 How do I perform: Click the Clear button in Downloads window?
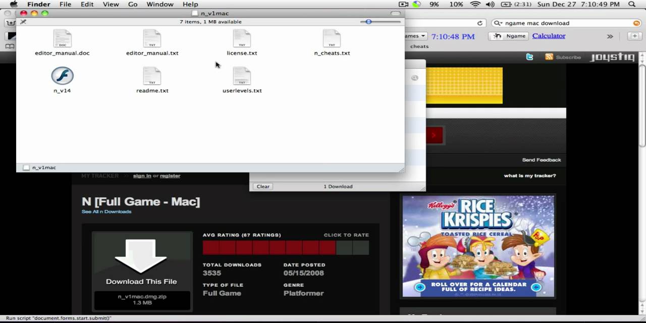pos(263,186)
